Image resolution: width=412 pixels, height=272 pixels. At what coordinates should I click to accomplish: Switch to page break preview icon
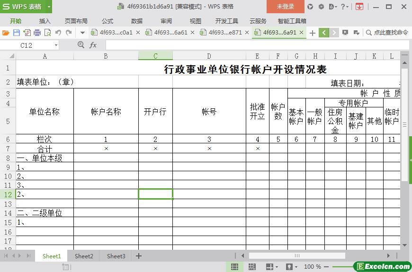coord(252,267)
